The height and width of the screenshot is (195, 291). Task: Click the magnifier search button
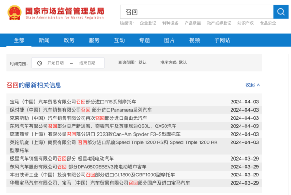click(x=279, y=12)
